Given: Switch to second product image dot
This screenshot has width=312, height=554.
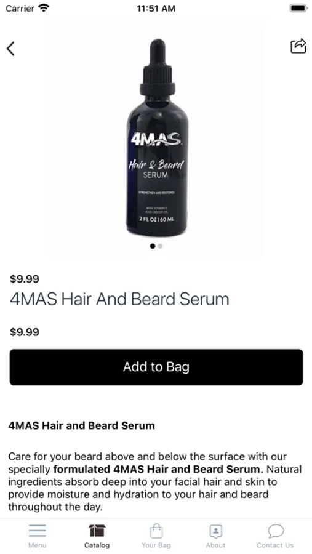Looking at the screenshot, I should point(160,246).
